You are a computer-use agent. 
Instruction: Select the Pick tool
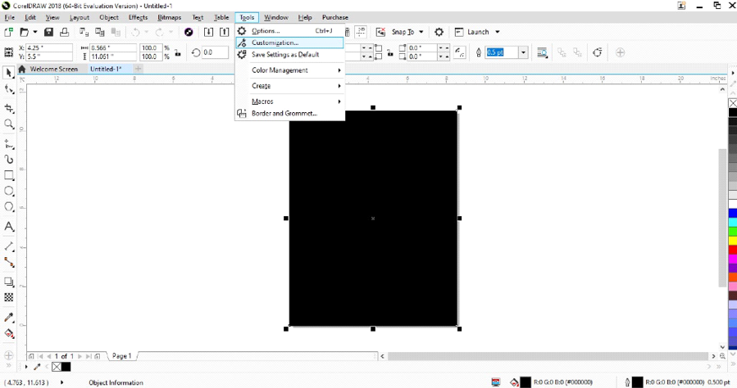[8, 73]
